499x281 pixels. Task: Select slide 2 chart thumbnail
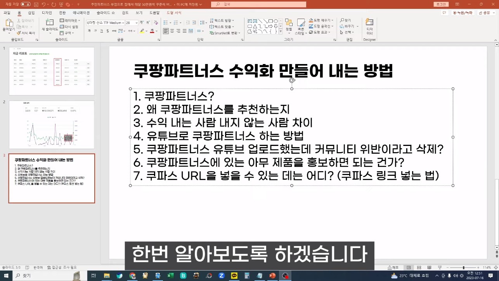[x=52, y=125]
